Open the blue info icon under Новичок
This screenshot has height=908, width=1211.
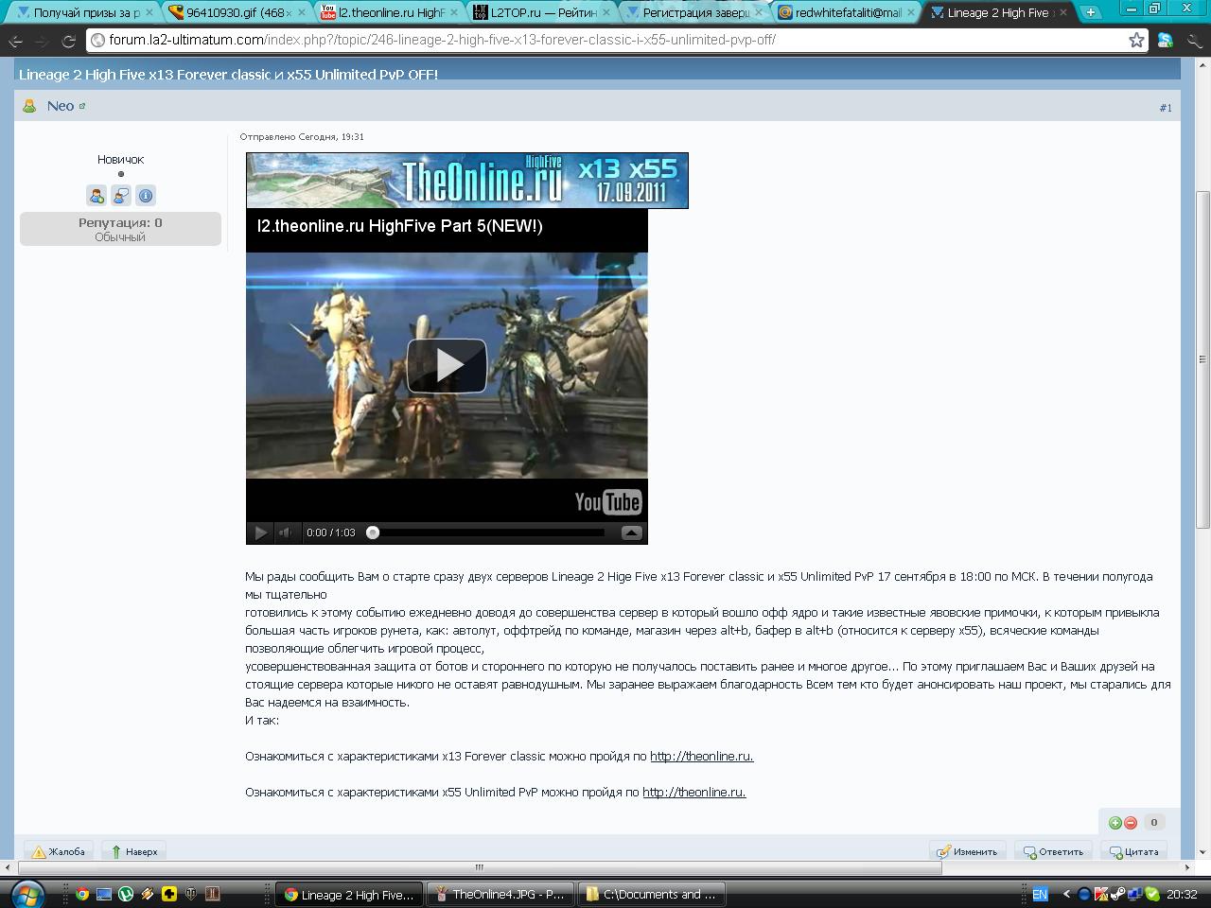click(x=146, y=196)
